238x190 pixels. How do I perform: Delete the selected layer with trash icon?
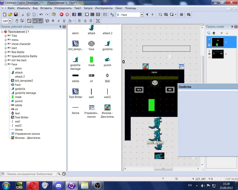click(214, 33)
